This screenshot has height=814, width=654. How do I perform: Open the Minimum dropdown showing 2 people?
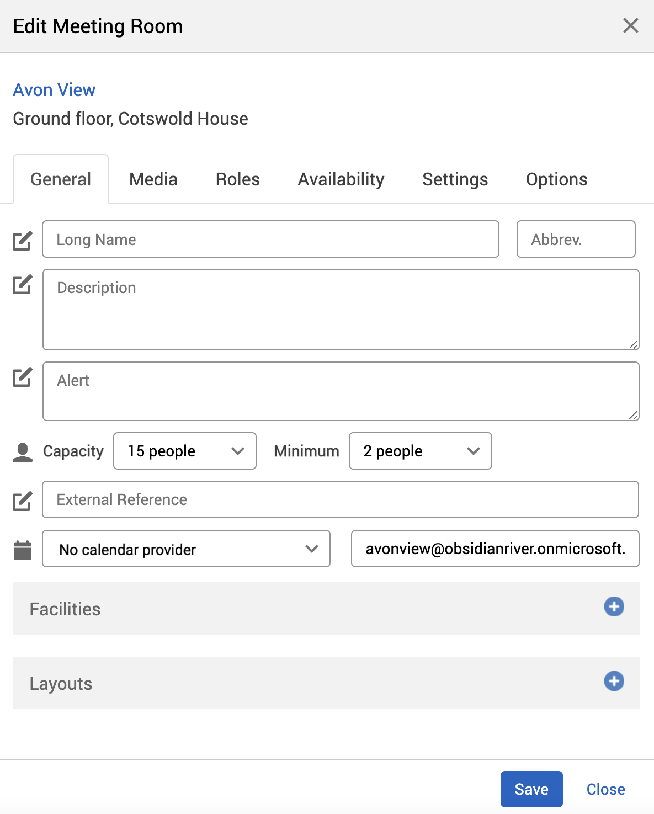(x=420, y=451)
